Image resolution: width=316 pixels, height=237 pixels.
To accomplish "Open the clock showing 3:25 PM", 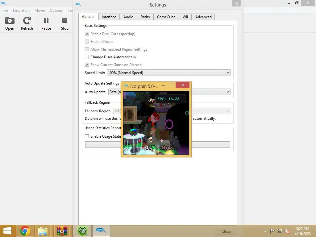I will pos(302,231).
